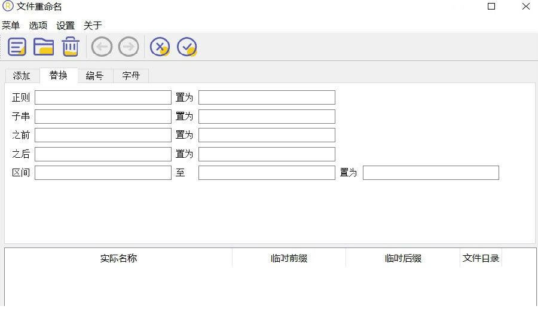Switch to the 编号 tab
Viewport: 538px width, 318px height.
tap(94, 76)
